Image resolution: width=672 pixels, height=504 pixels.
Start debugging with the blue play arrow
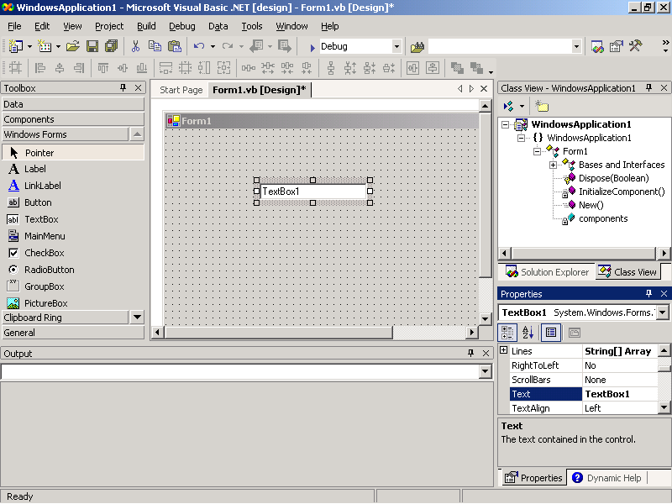[x=312, y=47]
